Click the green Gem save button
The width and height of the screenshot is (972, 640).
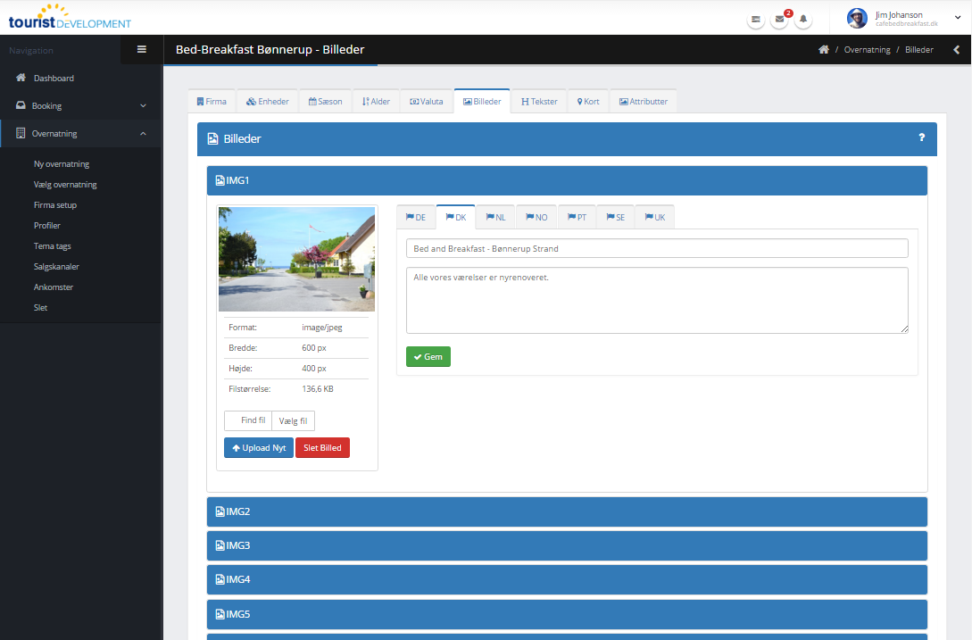pos(428,356)
